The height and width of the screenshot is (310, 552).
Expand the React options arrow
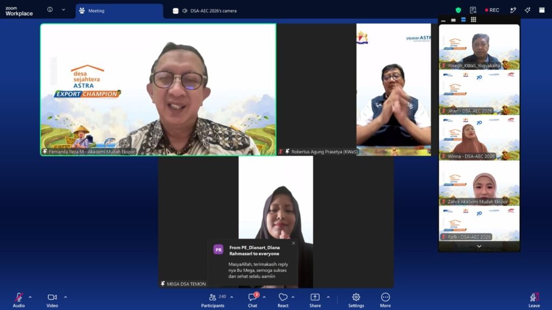293,297
